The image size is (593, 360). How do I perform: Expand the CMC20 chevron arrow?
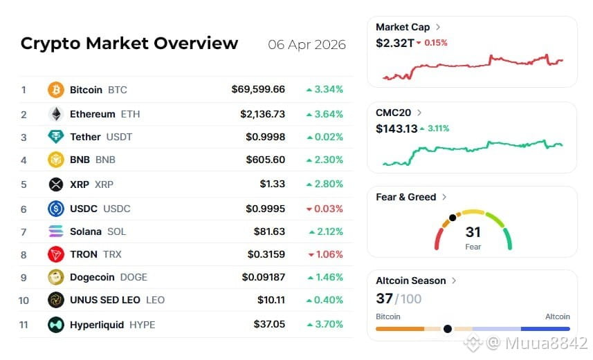[x=419, y=113]
